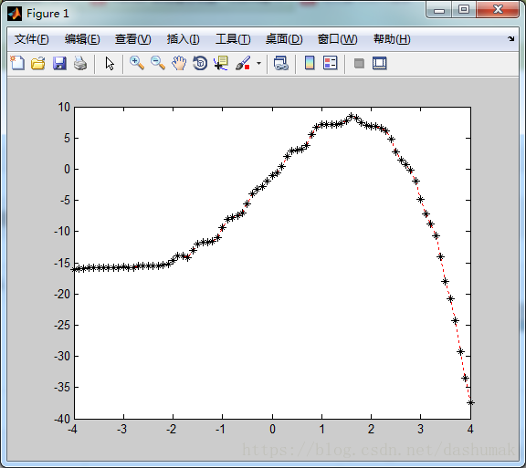Click the y-axis label -25
The height and width of the screenshot is (468, 526).
tap(62, 325)
